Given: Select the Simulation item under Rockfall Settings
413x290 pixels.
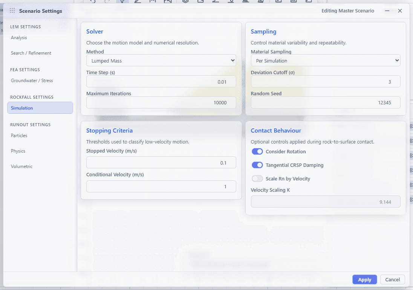Looking at the screenshot, I should point(40,108).
